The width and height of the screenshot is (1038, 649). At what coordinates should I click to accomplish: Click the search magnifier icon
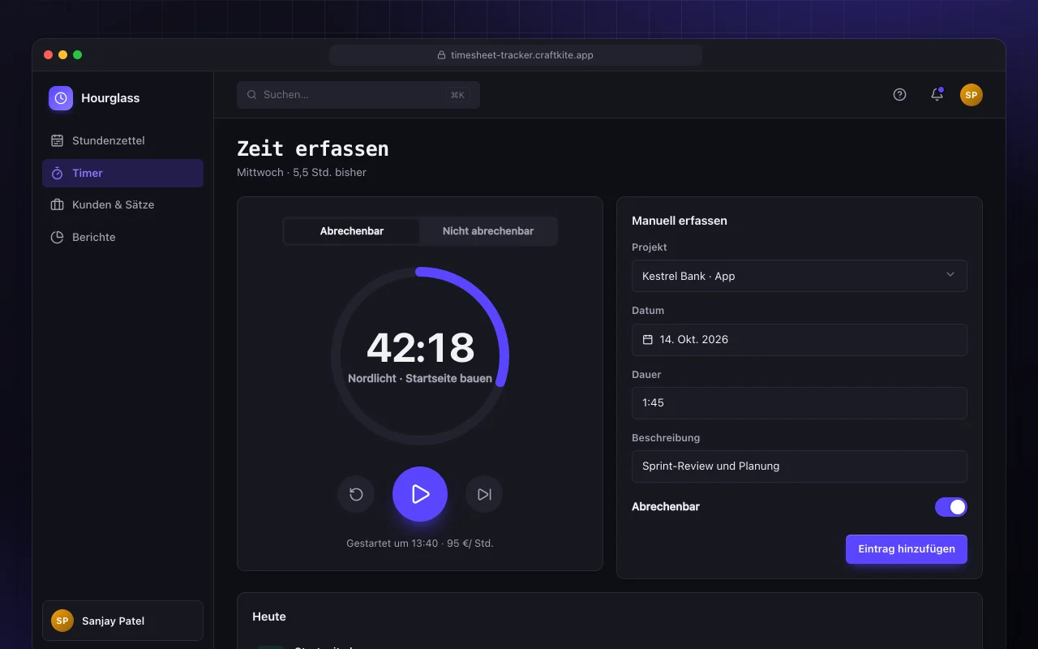click(x=252, y=95)
